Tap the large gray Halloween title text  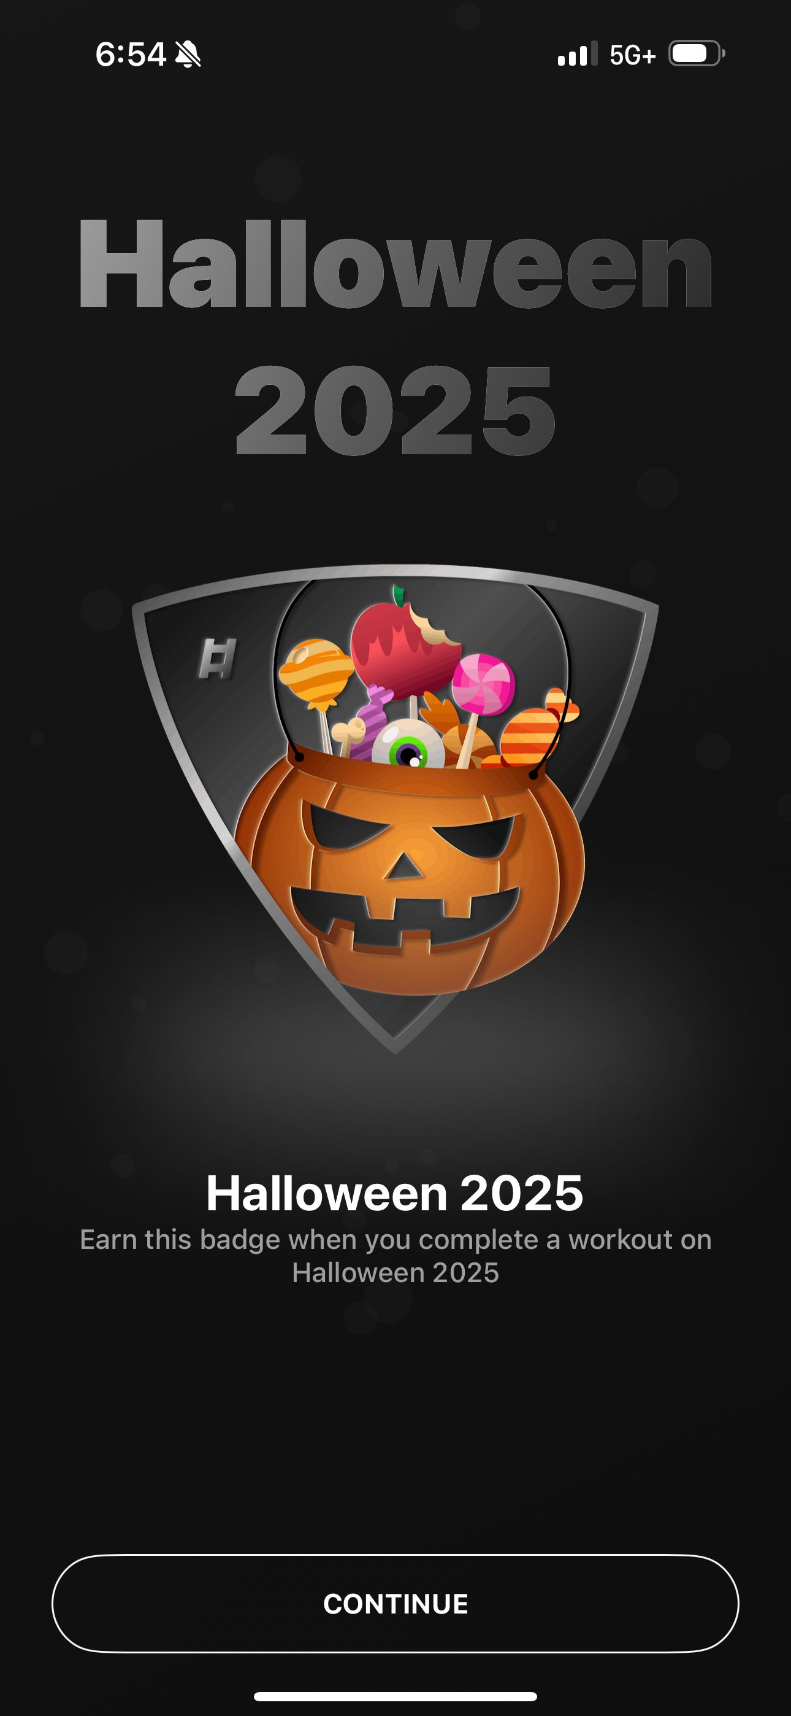pyautogui.click(x=395, y=264)
